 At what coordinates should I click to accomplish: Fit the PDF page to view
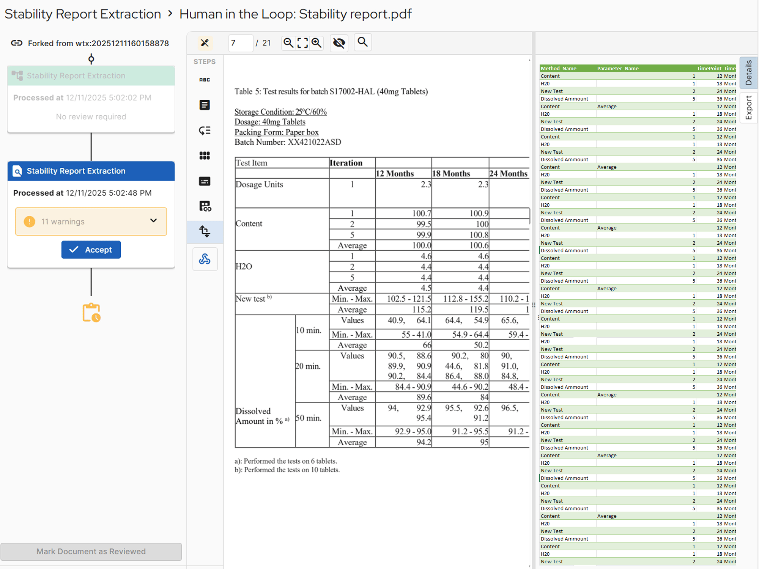tap(302, 43)
